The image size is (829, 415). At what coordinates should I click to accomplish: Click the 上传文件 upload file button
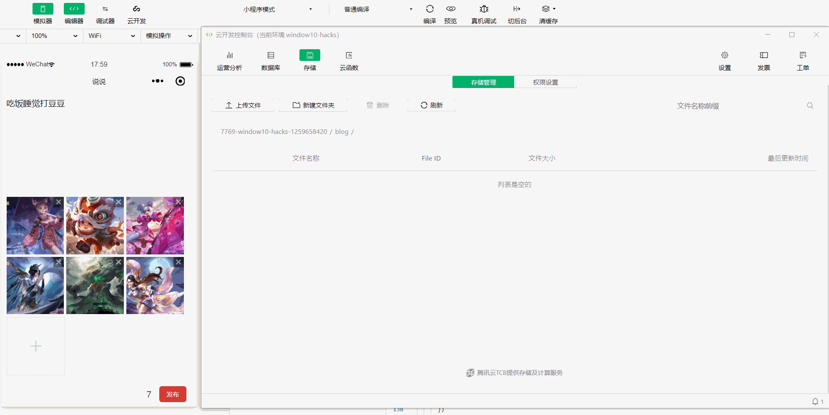(x=242, y=105)
